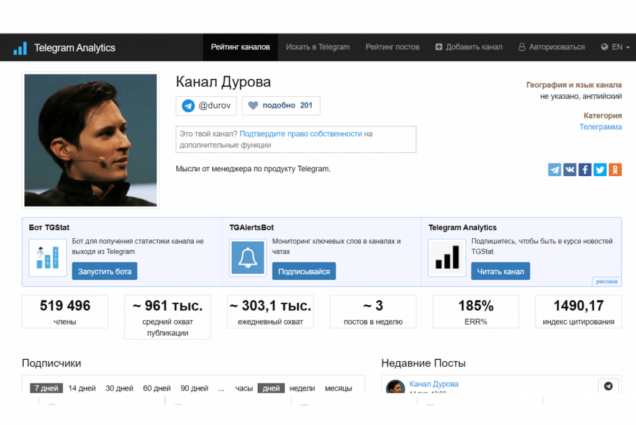Click the plus icon of Добавить канал
The image size is (636, 425).
click(x=439, y=47)
